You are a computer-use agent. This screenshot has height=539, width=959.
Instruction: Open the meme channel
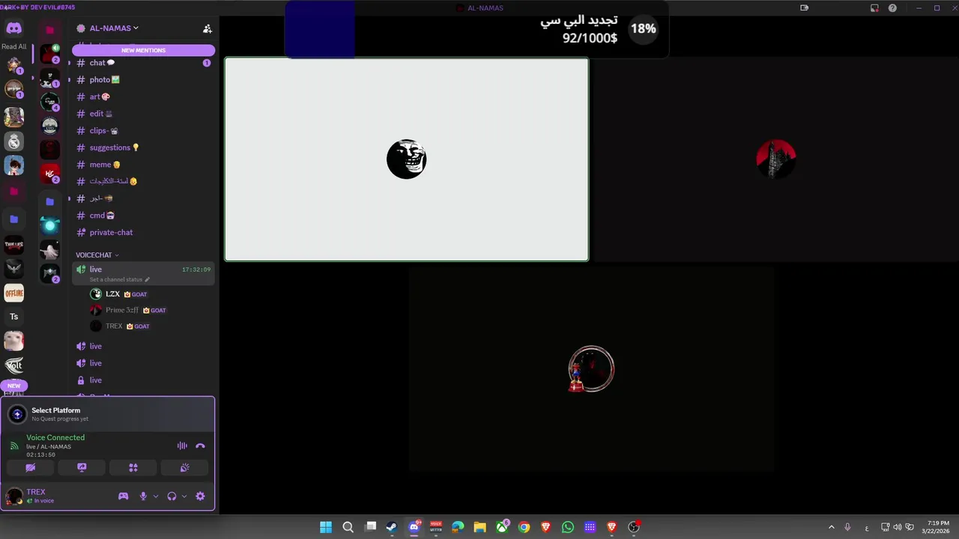tap(143, 165)
